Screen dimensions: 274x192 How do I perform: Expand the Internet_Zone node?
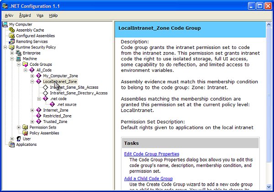tap(32, 110)
